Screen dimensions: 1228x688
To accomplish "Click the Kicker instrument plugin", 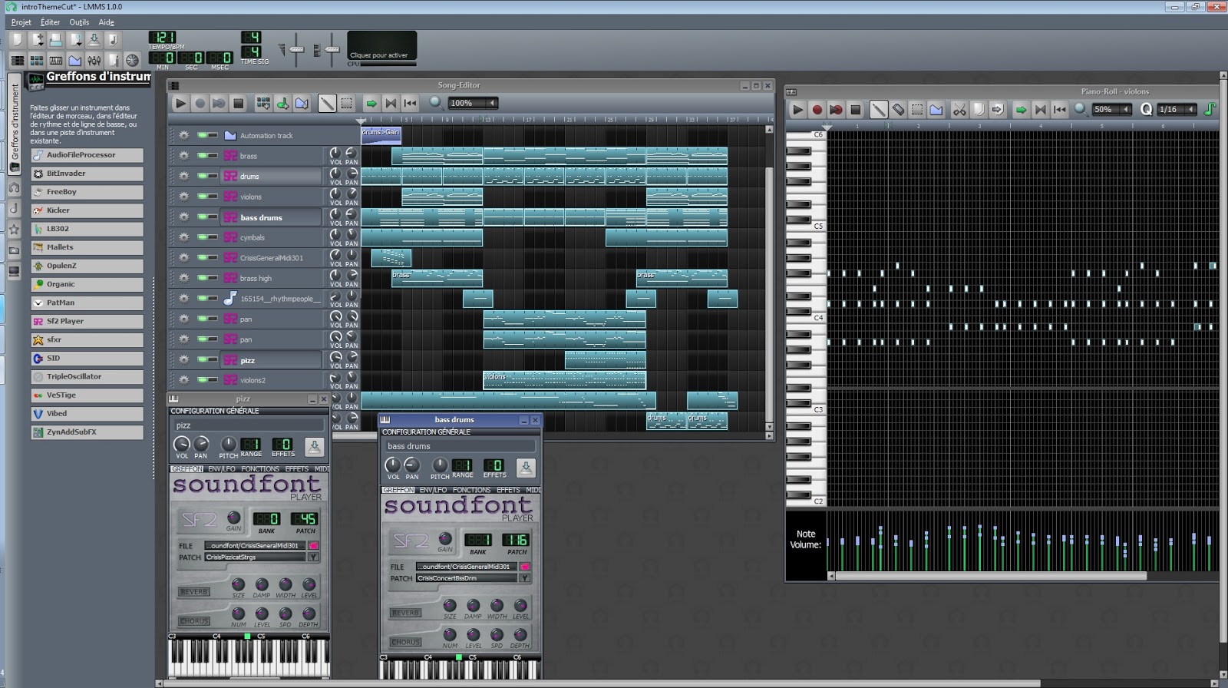I will [87, 210].
